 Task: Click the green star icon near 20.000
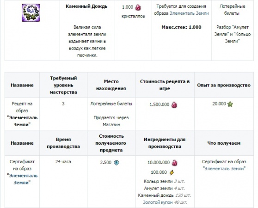pos(230,104)
